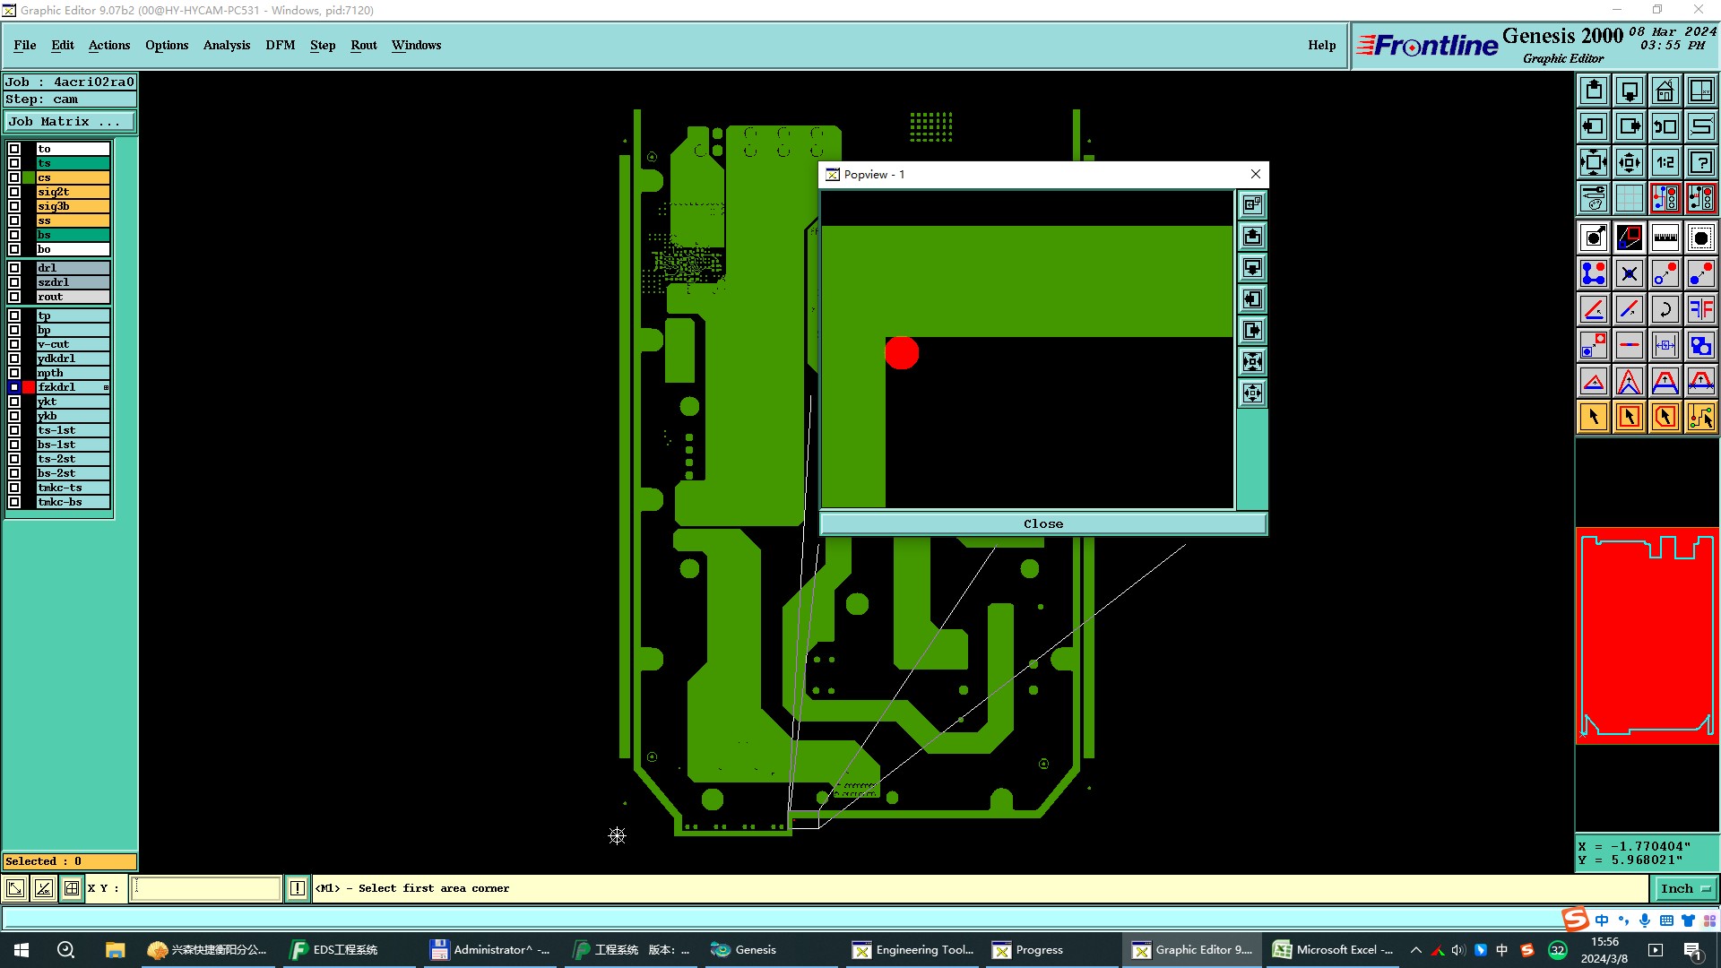
Task: Open Microsoft Excel from the taskbar
Action: [x=1333, y=949]
